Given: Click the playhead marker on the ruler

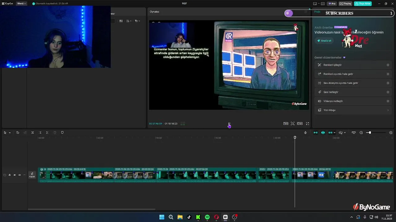Looking at the screenshot, I should pyautogui.click(x=295, y=138).
